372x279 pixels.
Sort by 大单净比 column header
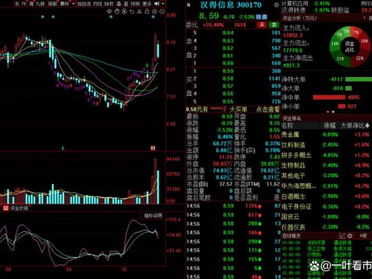355,126
